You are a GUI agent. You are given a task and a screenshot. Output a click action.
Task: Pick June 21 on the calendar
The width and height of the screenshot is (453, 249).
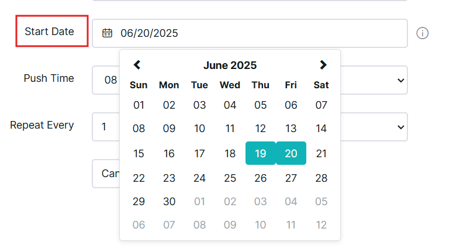[x=321, y=153]
